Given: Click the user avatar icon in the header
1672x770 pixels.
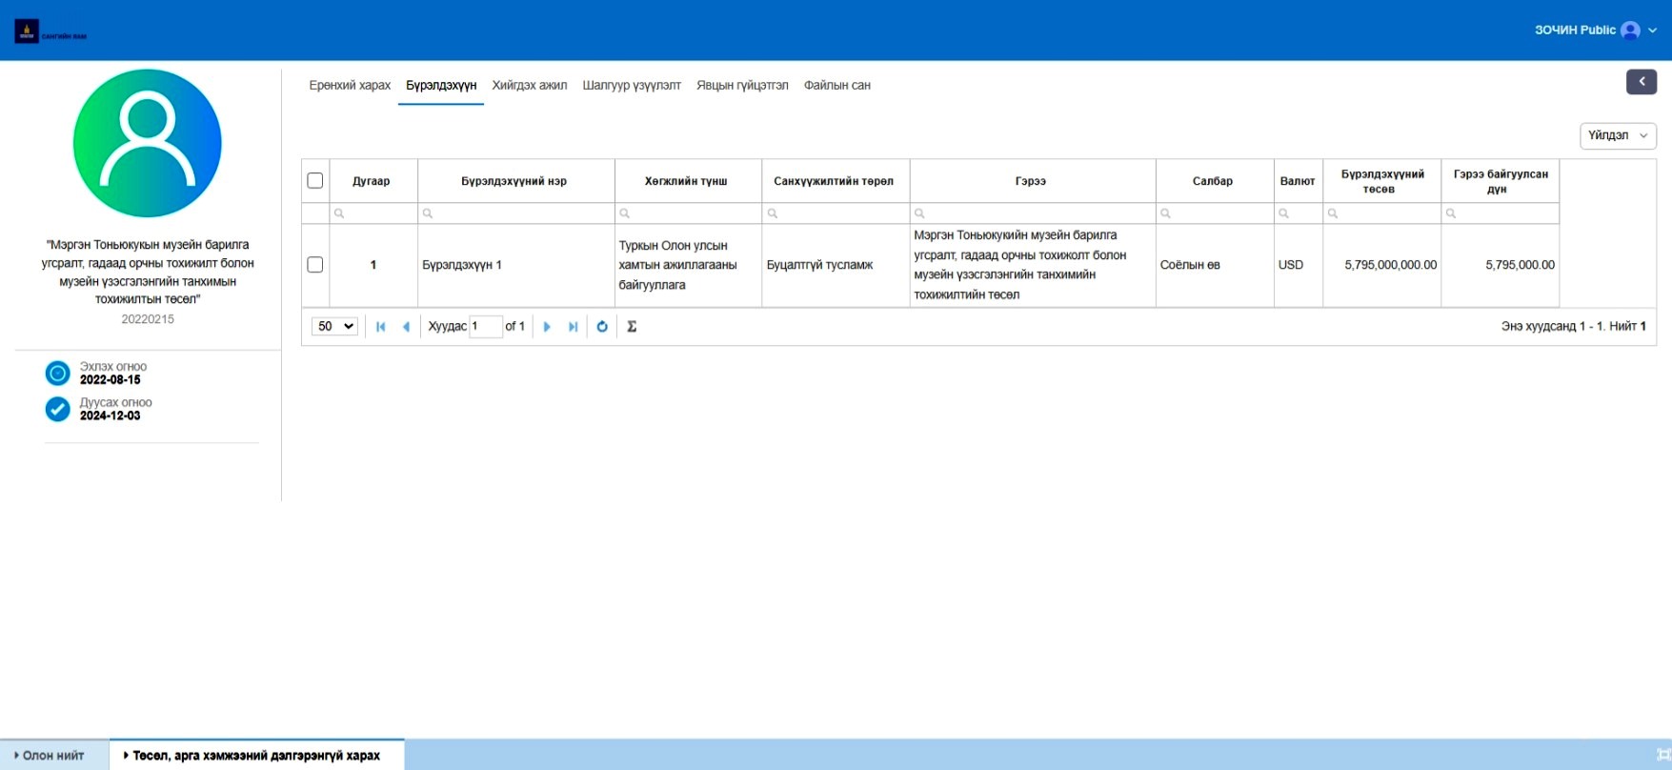Looking at the screenshot, I should [x=1630, y=30].
